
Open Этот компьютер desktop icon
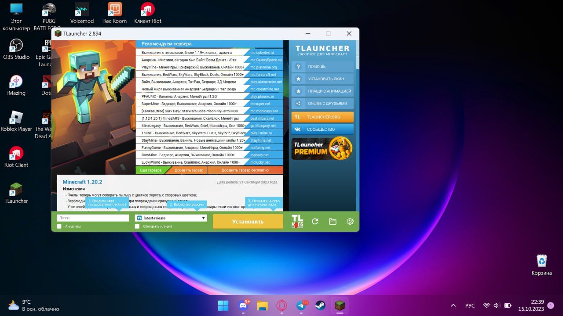16,17
